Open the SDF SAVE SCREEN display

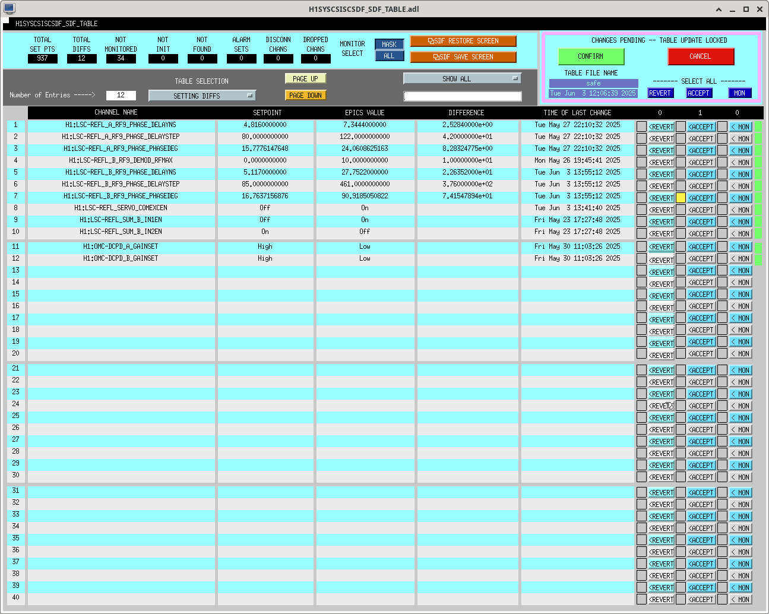point(463,57)
